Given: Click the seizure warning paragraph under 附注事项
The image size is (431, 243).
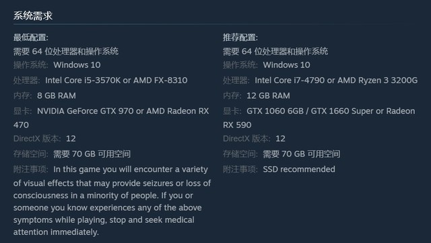Looking at the screenshot, I should point(112,201).
